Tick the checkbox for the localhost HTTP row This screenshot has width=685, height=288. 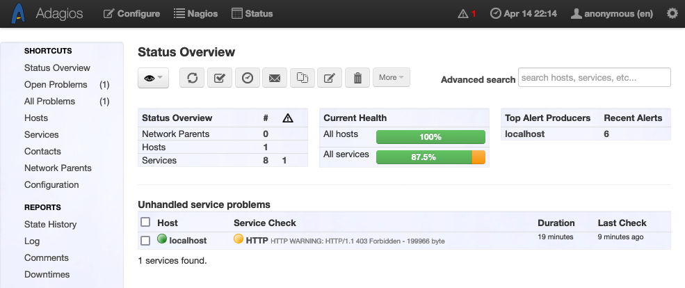pos(145,241)
